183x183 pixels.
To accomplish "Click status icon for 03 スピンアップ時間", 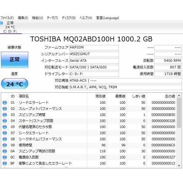I will tap(5, 115).
